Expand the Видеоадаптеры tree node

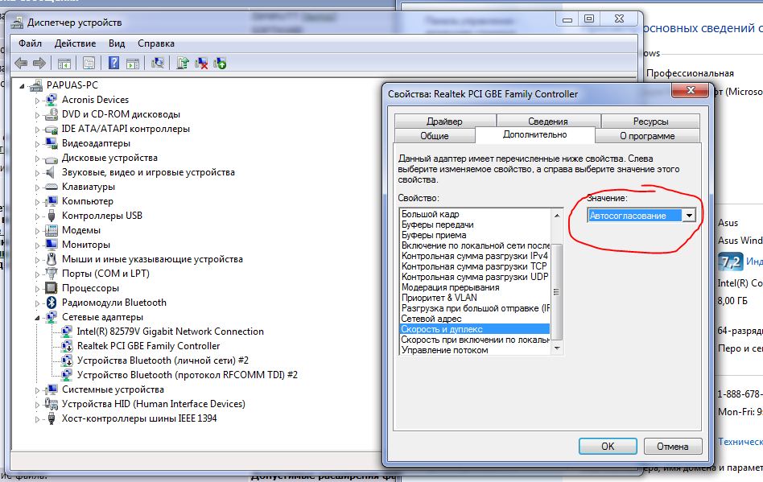37,143
